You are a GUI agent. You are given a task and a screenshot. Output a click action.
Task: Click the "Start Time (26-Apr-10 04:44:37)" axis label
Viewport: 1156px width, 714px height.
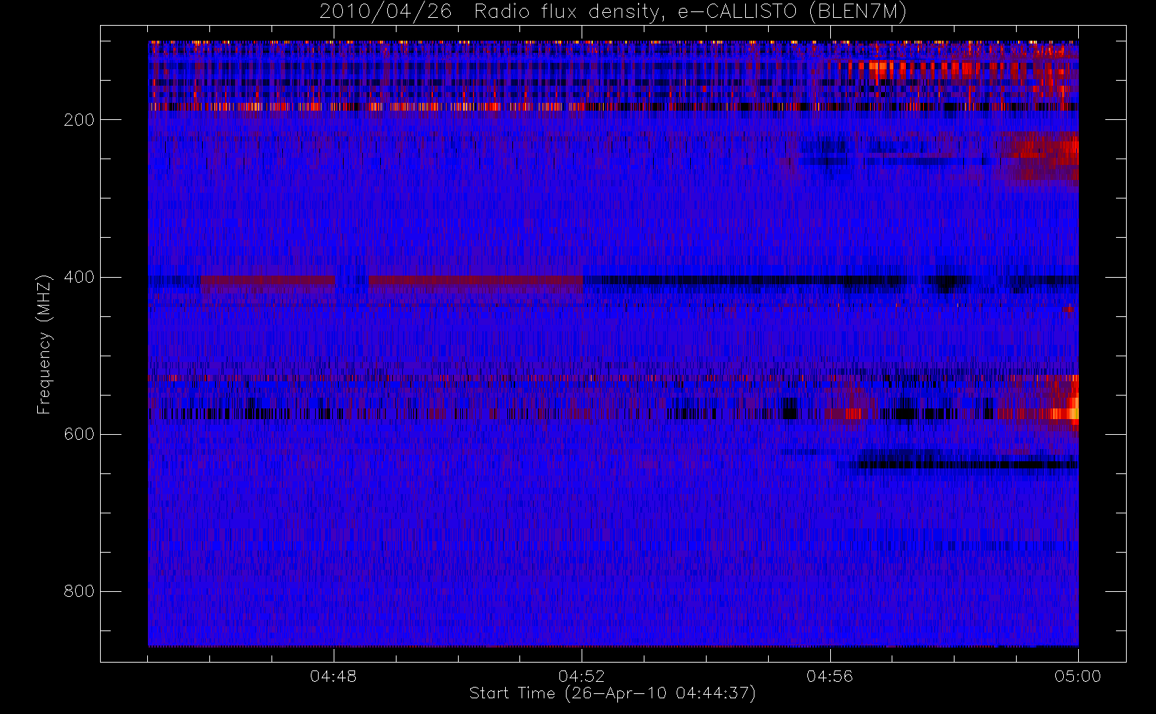[612, 693]
